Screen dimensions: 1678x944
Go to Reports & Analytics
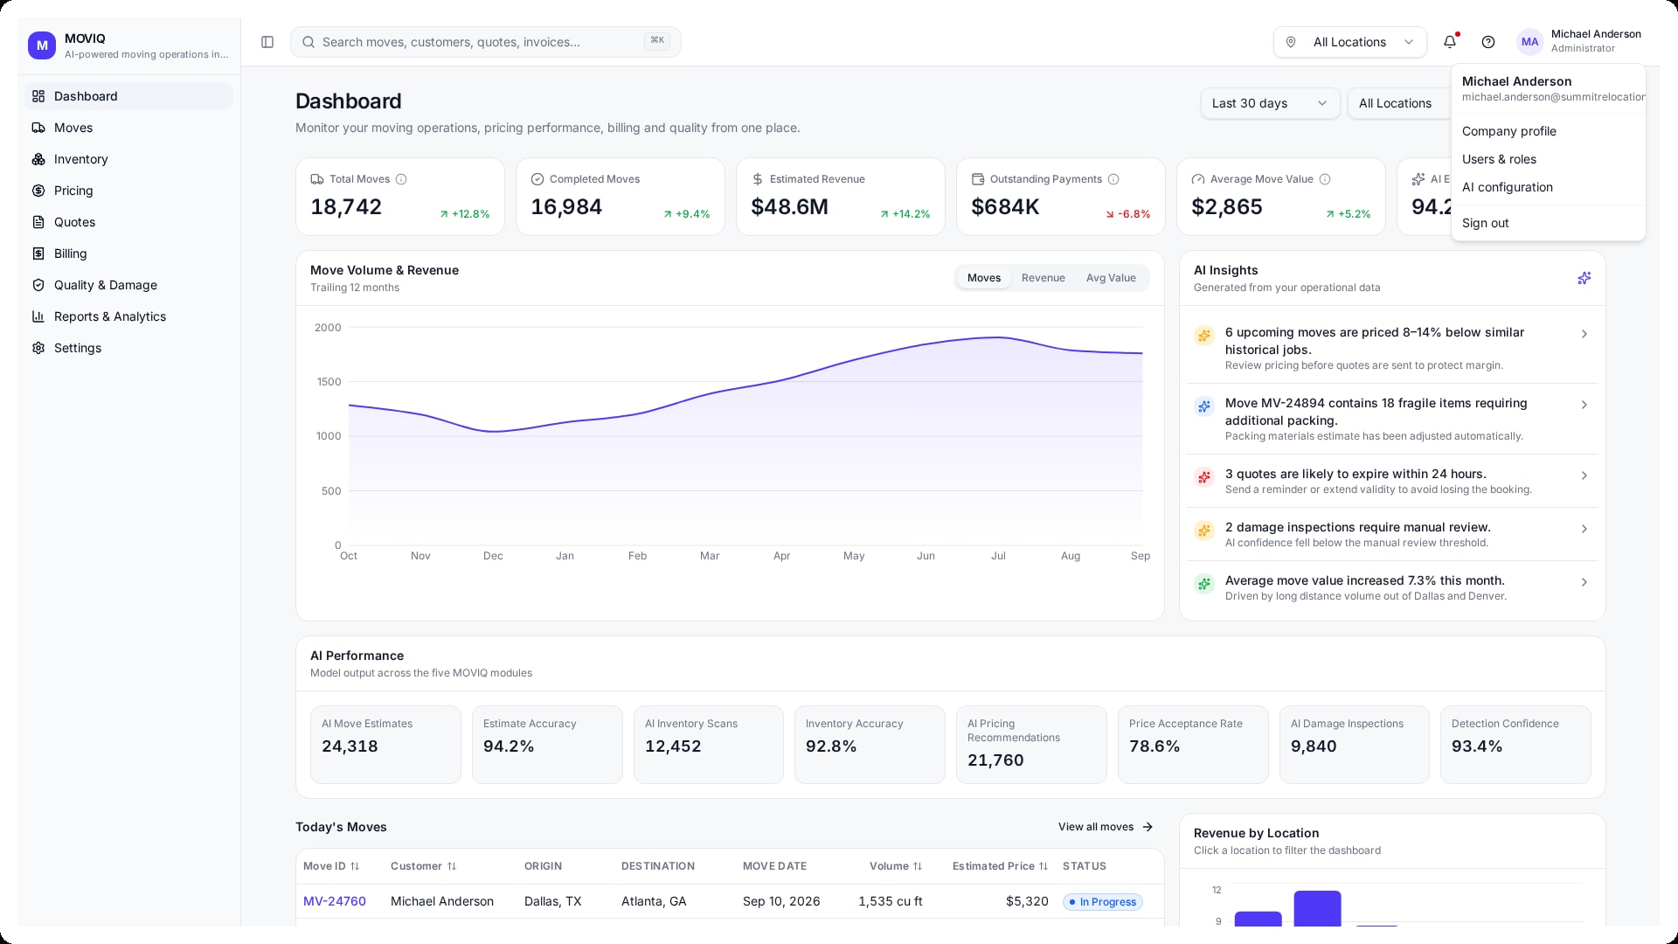[x=128, y=316]
